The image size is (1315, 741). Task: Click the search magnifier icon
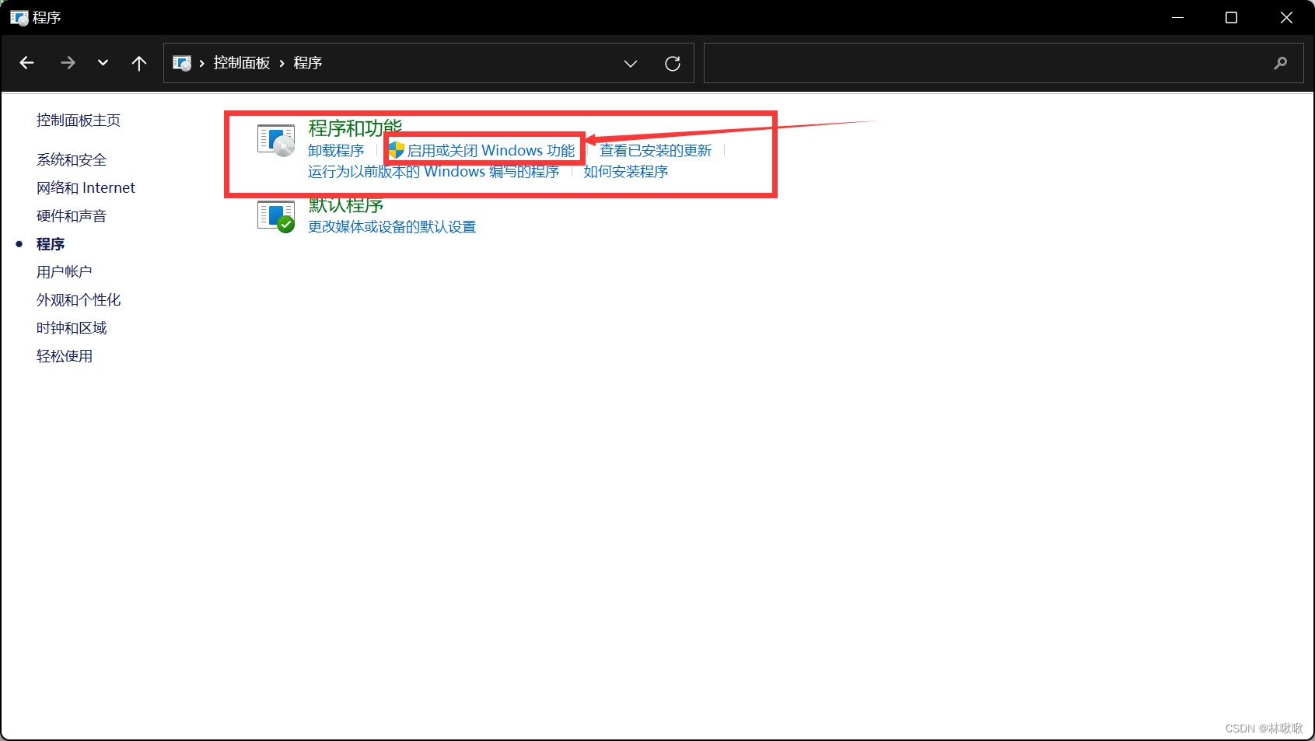tap(1281, 63)
